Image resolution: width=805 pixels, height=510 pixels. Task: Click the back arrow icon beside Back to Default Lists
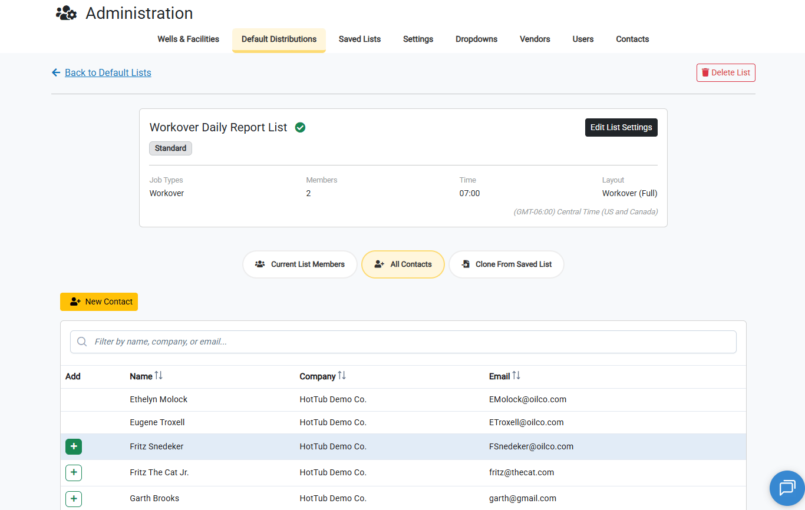pyautogui.click(x=56, y=72)
